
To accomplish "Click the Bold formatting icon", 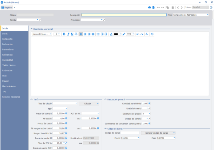I will coord(64,34).
